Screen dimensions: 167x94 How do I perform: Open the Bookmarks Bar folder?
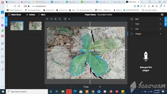(85, 10)
